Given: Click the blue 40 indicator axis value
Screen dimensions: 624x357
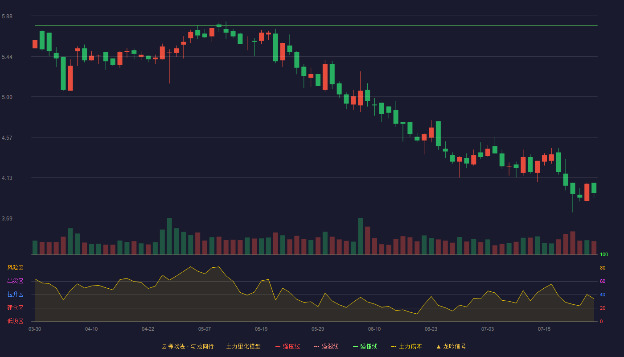Looking at the screenshot, I should (x=603, y=295).
